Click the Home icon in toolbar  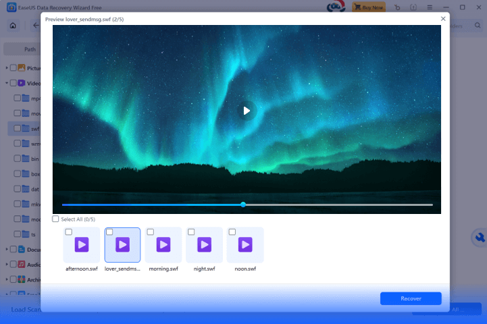click(13, 26)
